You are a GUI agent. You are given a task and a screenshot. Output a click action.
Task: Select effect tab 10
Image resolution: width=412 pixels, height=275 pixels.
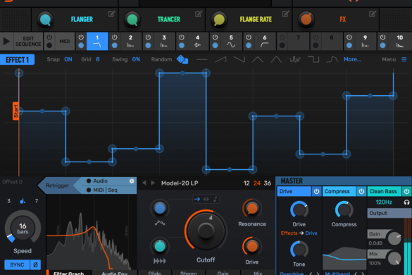pyautogui.click(x=399, y=42)
